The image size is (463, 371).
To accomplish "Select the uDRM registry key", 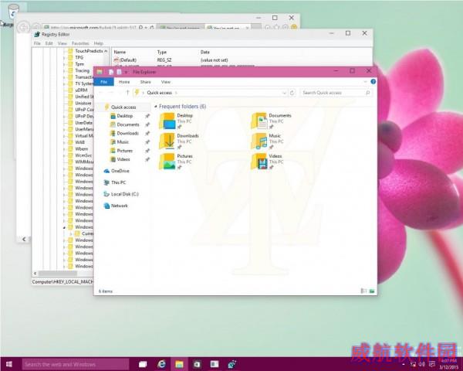I will [x=81, y=90].
